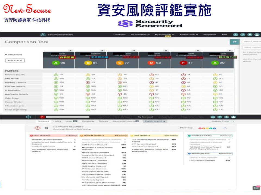Click the Positive Signals green check icon
This screenshot has width=261, height=195.
tap(189, 136)
